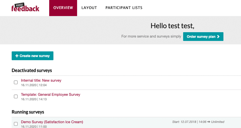Click For more service and surveys text
This screenshot has width=241, height=128.
click(151, 36)
